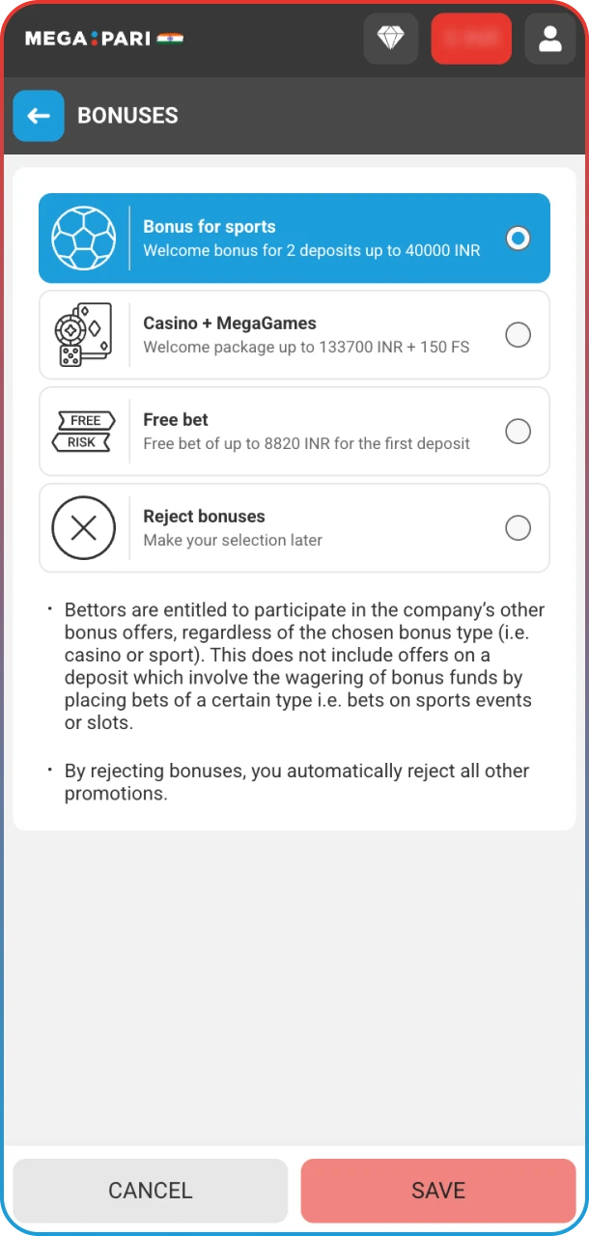
Task: Choose the Free bet option title
Action: click(176, 420)
